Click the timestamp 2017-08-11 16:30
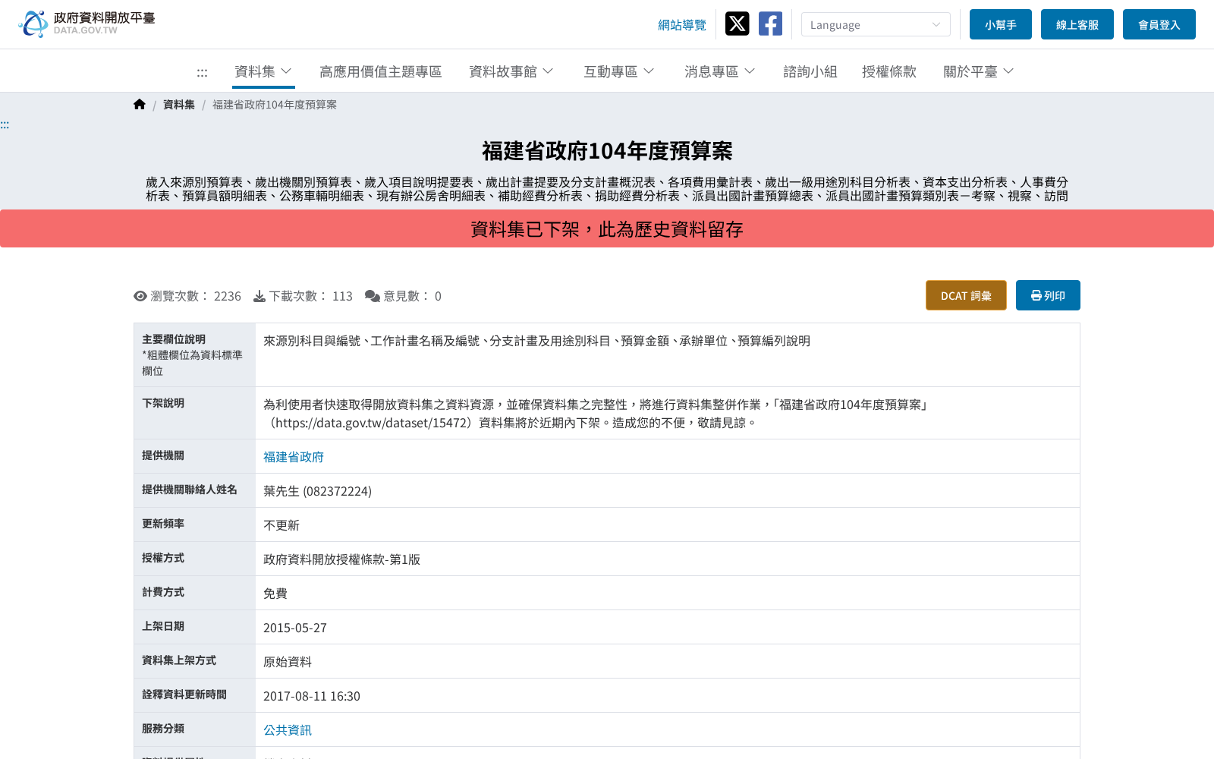The width and height of the screenshot is (1214, 759). coord(312,696)
